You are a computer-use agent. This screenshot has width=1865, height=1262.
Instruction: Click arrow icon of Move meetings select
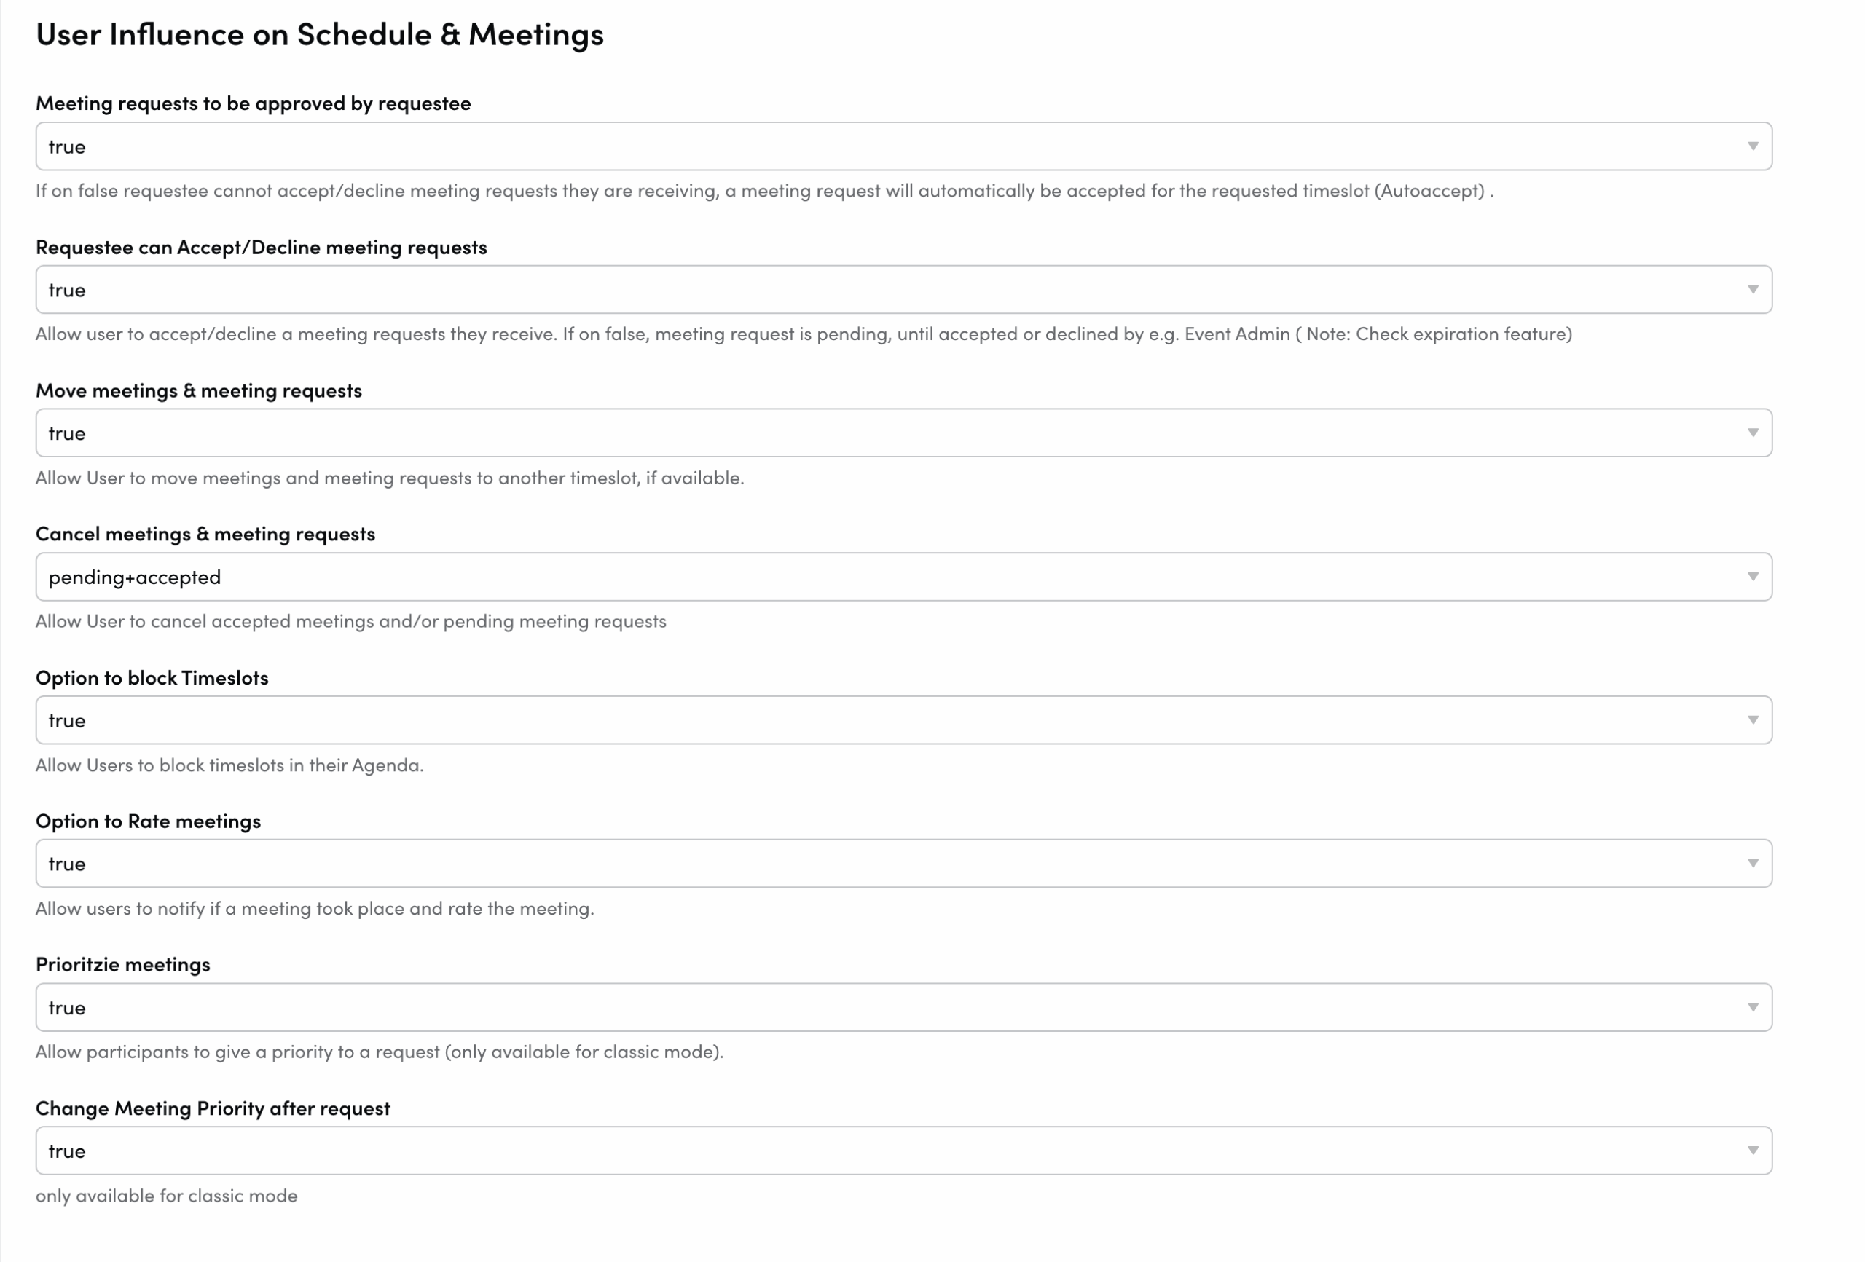1753,433
